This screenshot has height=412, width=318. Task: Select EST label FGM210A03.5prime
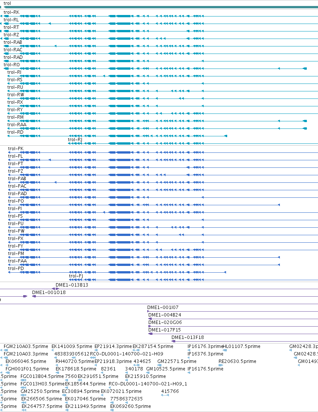[26, 346]
